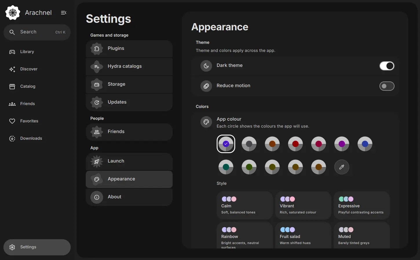Open Downloads via its download icon
Image resolution: width=420 pixels, height=260 pixels.
pyautogui.click(x=12, y=138)
